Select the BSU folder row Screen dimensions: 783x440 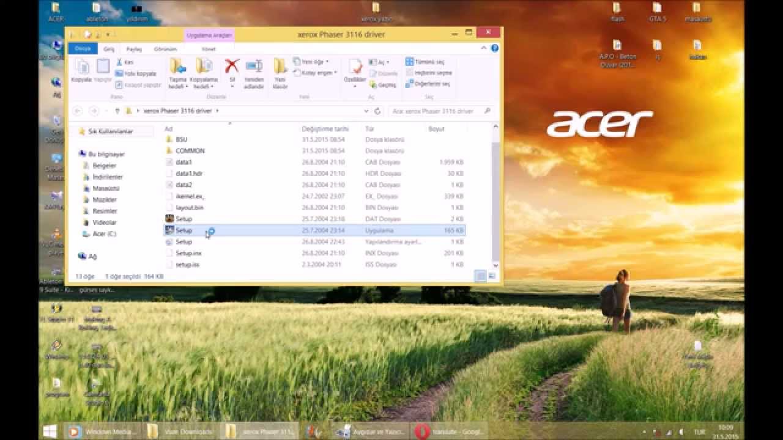coord(314,139)
